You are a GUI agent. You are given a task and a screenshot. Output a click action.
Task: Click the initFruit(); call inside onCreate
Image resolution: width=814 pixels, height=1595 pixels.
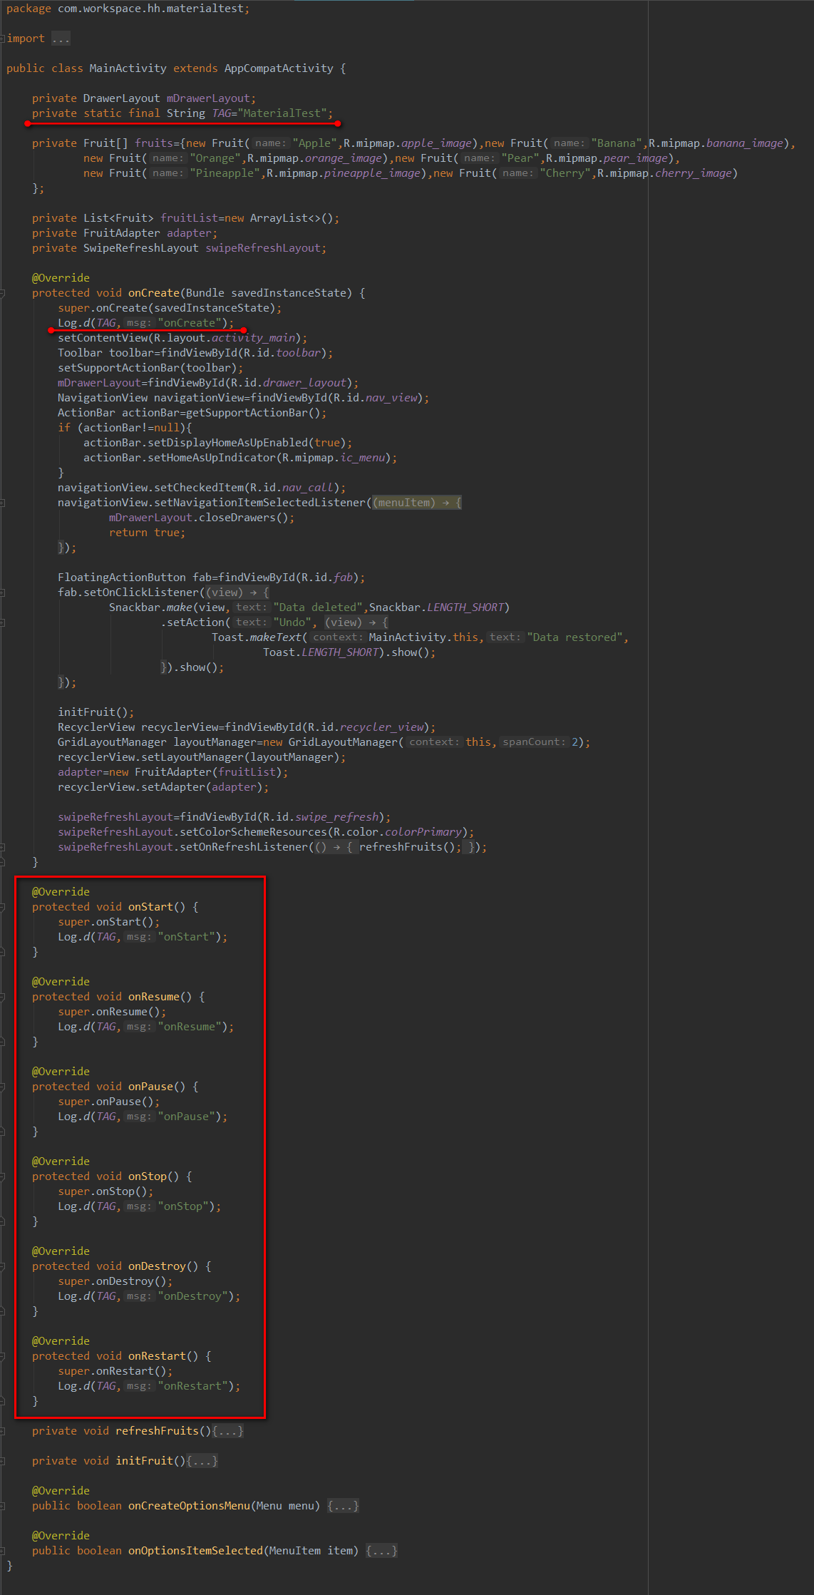coord(96,712)
